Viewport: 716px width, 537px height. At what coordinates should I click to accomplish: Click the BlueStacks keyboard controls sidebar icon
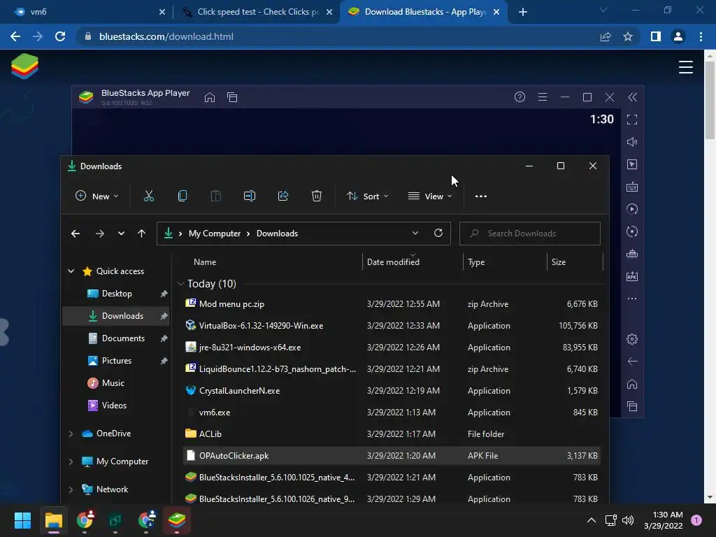click(x=632, y=187)
